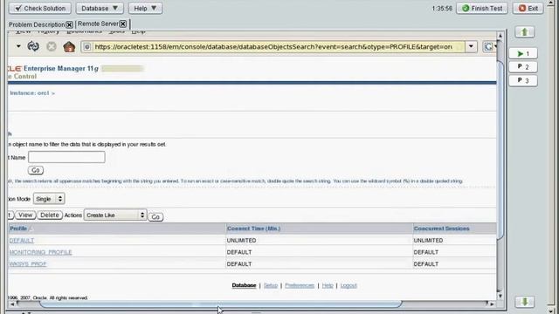Select the Remote Server tab

point(98,24)
